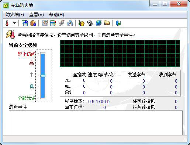Screen dimensions: 190x145
Task: Click the 光华防火墙 title bar app icon
Action: (6, 6)
